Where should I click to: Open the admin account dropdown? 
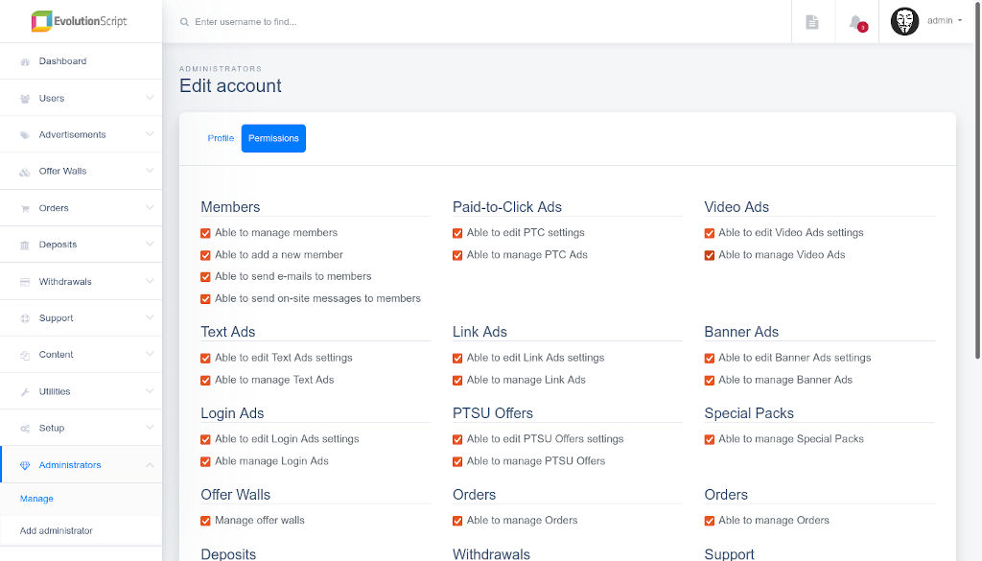coord(945,21)
